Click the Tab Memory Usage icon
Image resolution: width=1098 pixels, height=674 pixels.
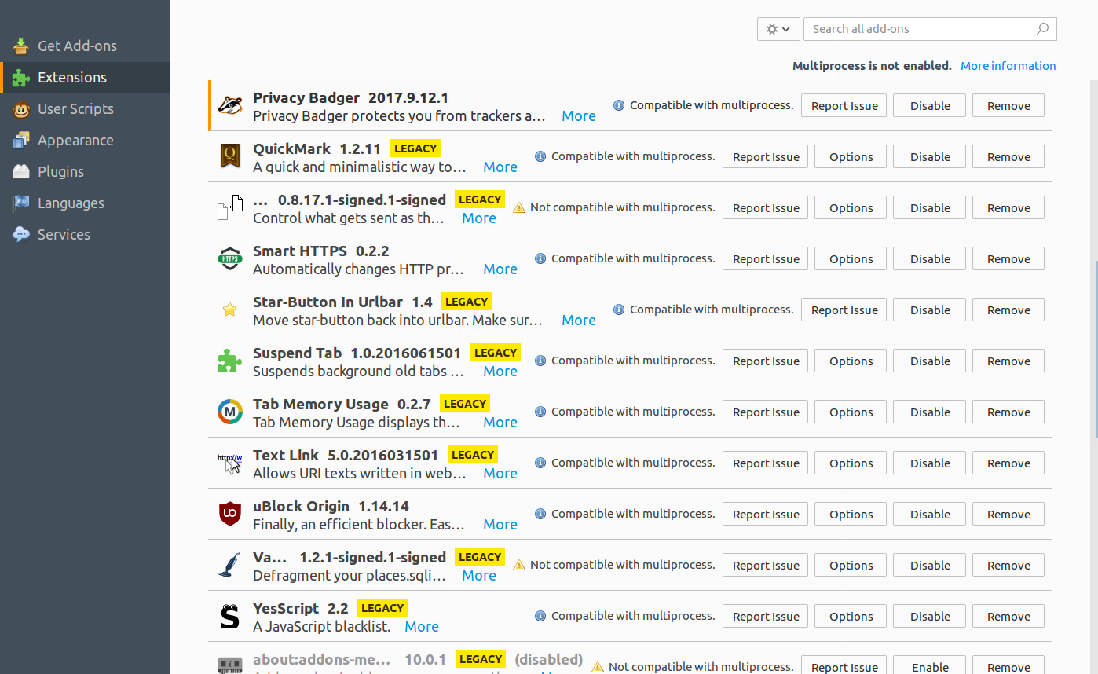tap(230, 412)
